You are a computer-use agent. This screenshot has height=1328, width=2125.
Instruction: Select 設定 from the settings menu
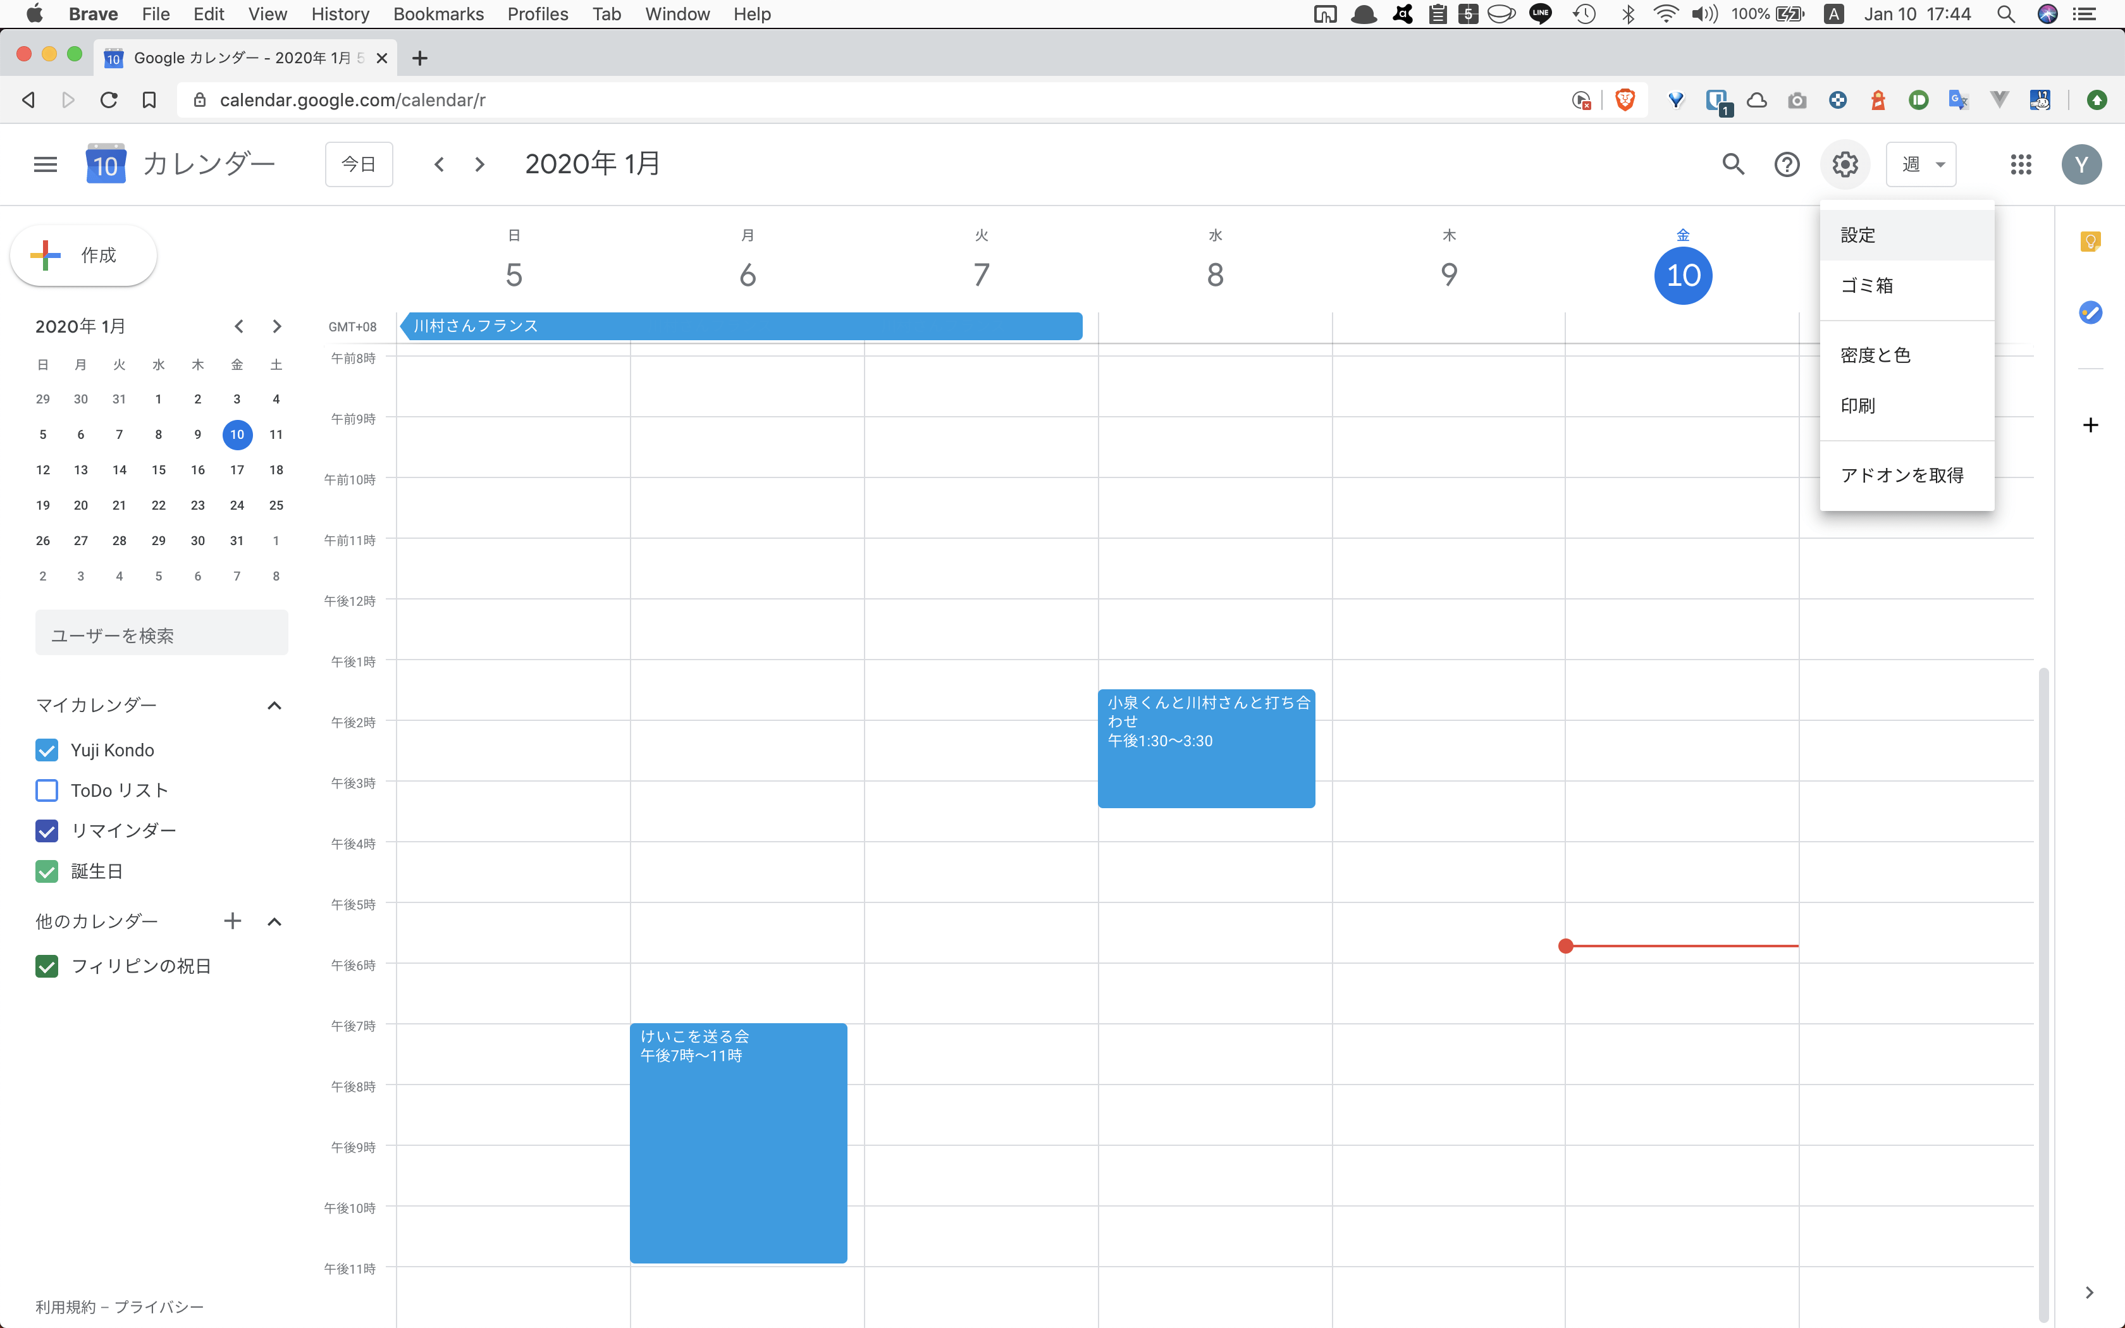(x=1859, y=235)
